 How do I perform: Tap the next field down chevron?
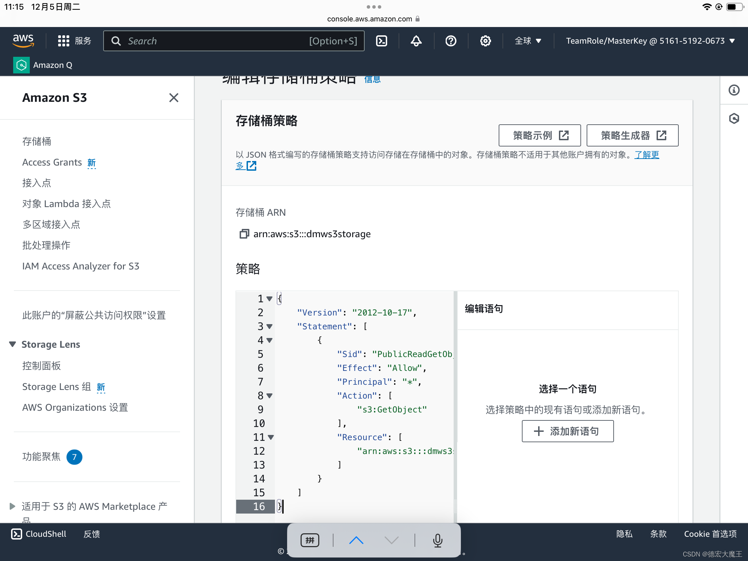click(x=392, y=540)
